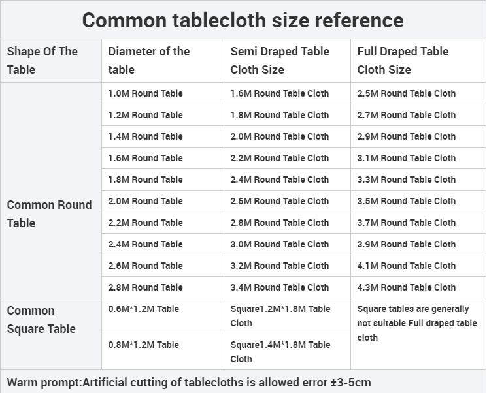Viewport: 487px width, 393px height.
Task: Click the "Common tablecloth size reference" title
Action: coord(243,20)
